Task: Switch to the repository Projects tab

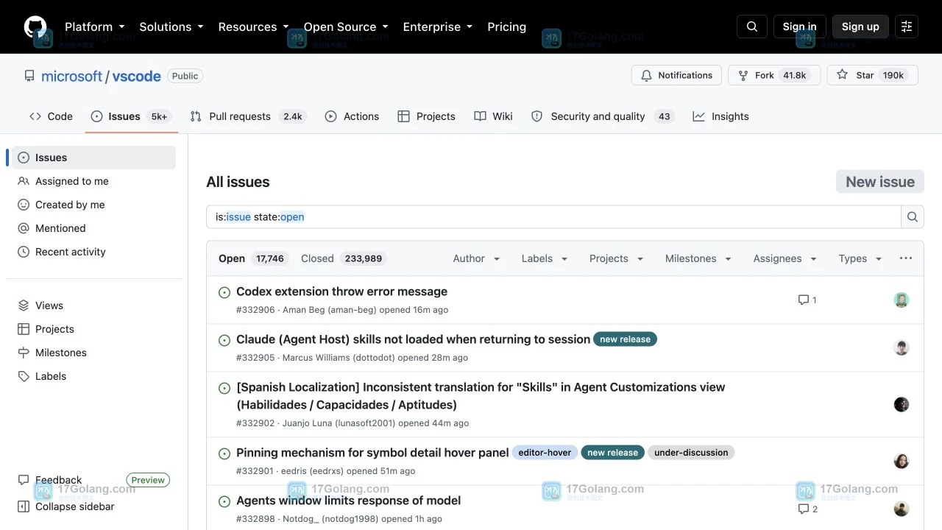Action: (426, 116)
